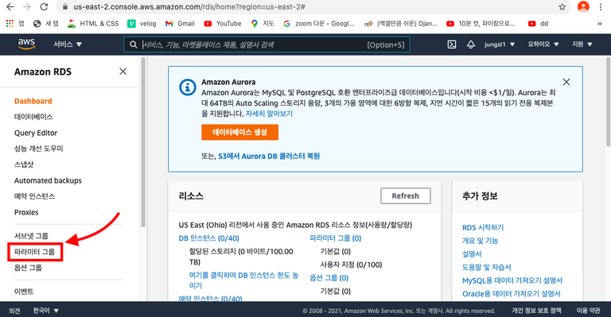611x317 pixels.
Task: Open the Gmail bookmark
Action: coord(180,23)
